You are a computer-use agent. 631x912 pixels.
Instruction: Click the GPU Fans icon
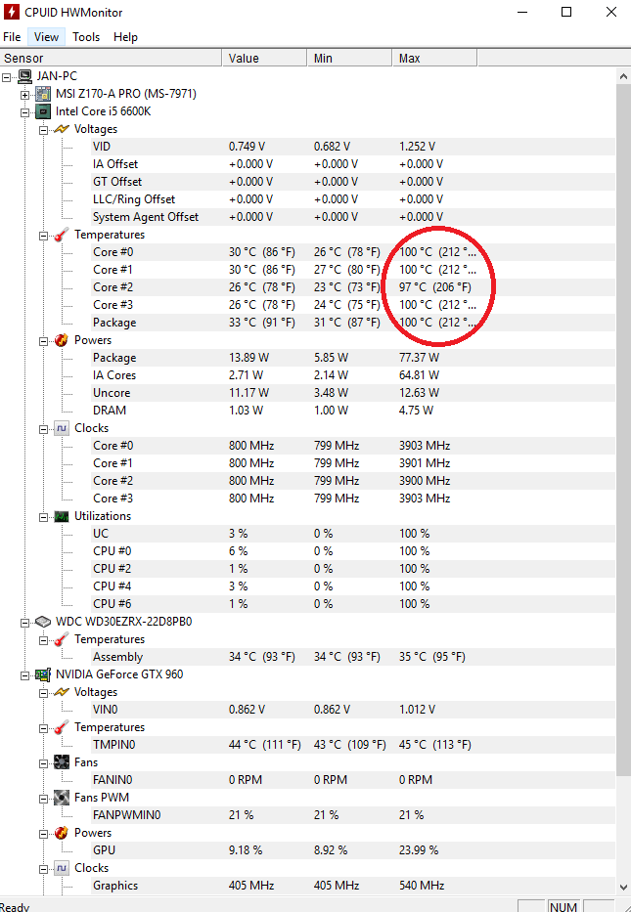62,762
